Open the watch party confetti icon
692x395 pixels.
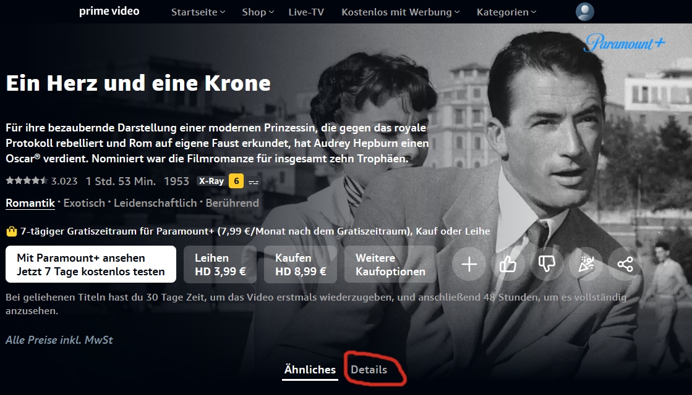[586, 264]
